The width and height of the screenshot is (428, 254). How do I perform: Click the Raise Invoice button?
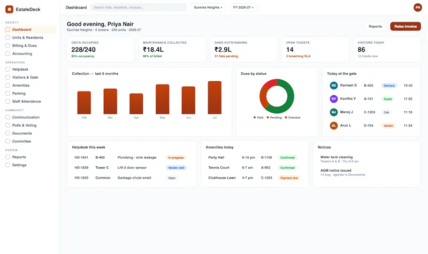tap(406, 26)
